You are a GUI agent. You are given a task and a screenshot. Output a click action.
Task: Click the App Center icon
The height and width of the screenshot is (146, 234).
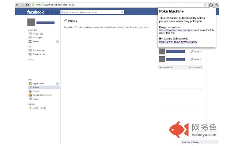(x=30, y=84)
